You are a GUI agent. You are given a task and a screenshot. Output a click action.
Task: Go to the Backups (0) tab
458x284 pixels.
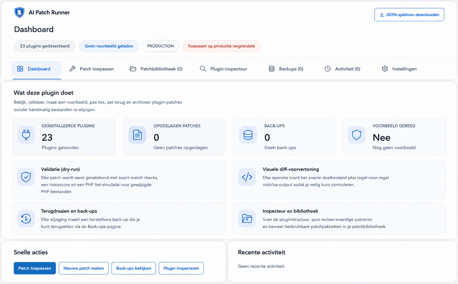coord(286,69)
